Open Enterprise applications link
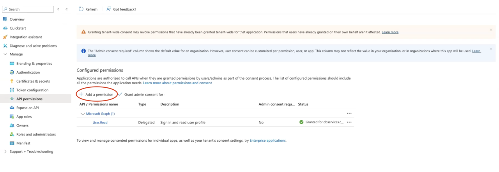The image size is (499, 172). click(x=267, y=141)
